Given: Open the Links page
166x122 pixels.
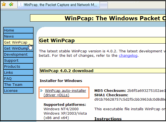Looking at the screenshot, I should tap(18, 73).
